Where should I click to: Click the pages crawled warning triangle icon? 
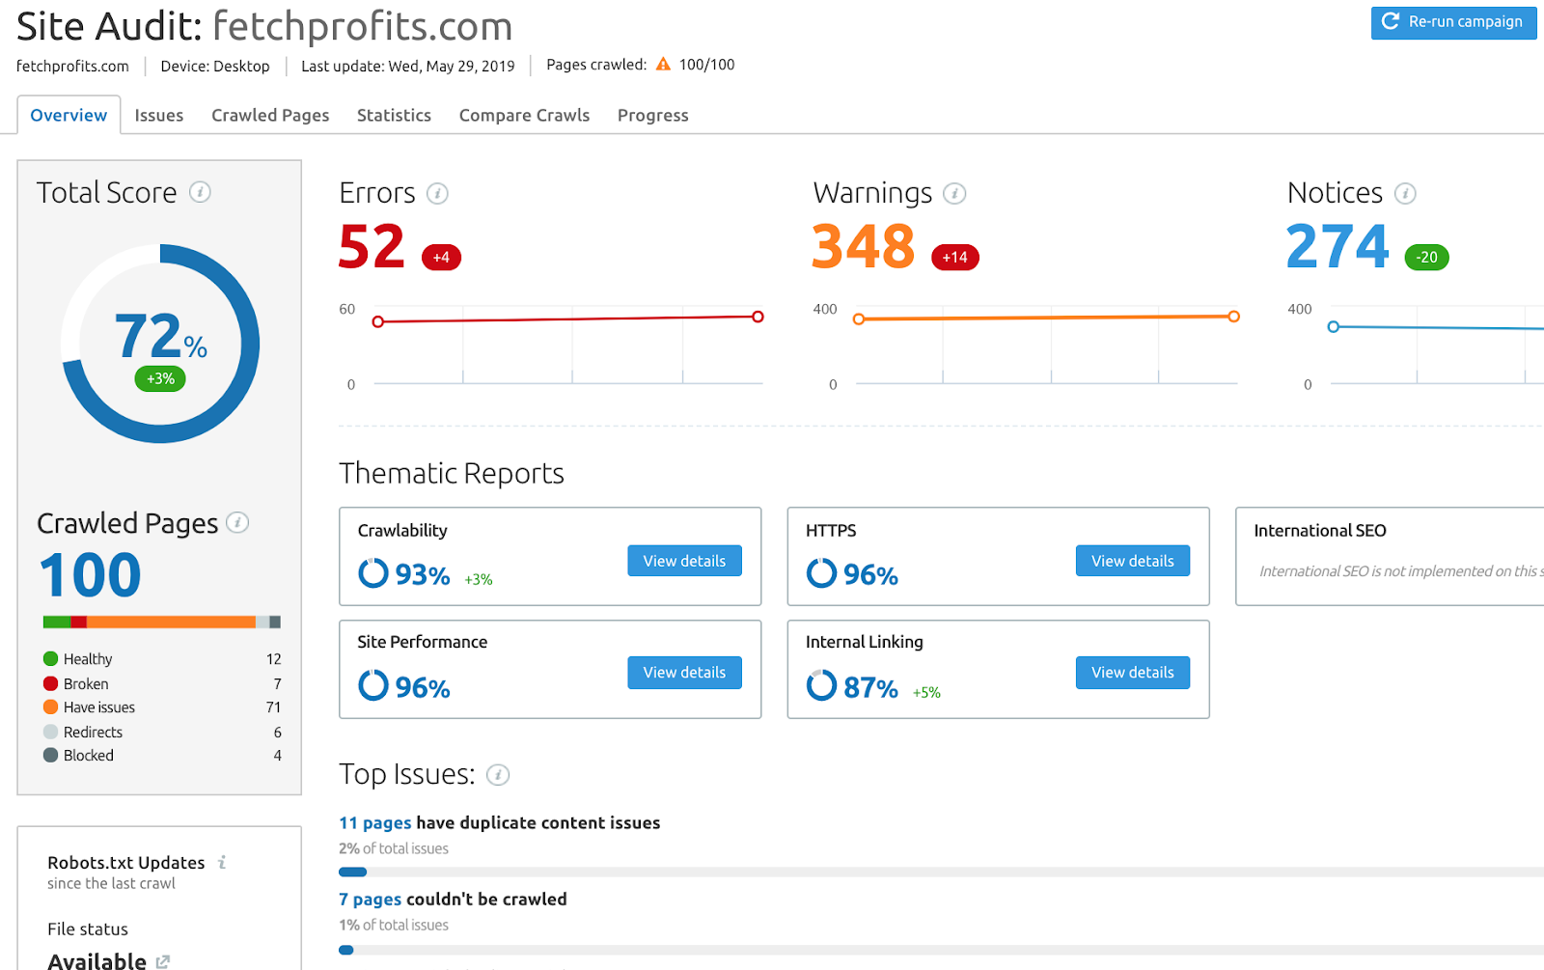point(663,65)
